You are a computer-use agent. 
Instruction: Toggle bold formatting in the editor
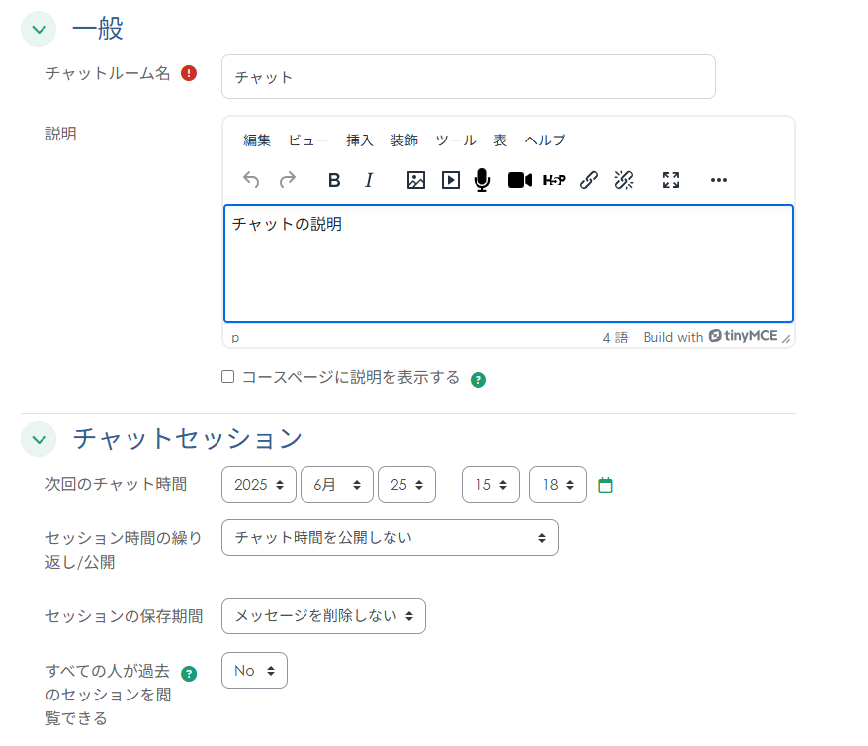333,180
